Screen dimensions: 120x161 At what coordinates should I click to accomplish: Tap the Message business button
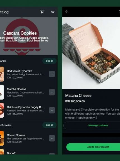click(92, 125)
